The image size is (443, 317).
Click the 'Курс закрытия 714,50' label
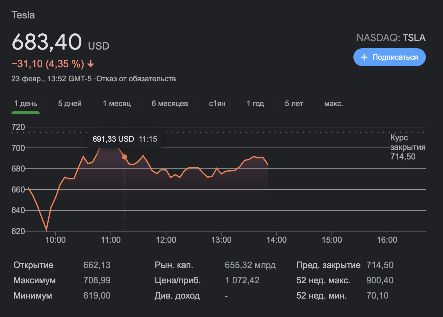point(407,147)
